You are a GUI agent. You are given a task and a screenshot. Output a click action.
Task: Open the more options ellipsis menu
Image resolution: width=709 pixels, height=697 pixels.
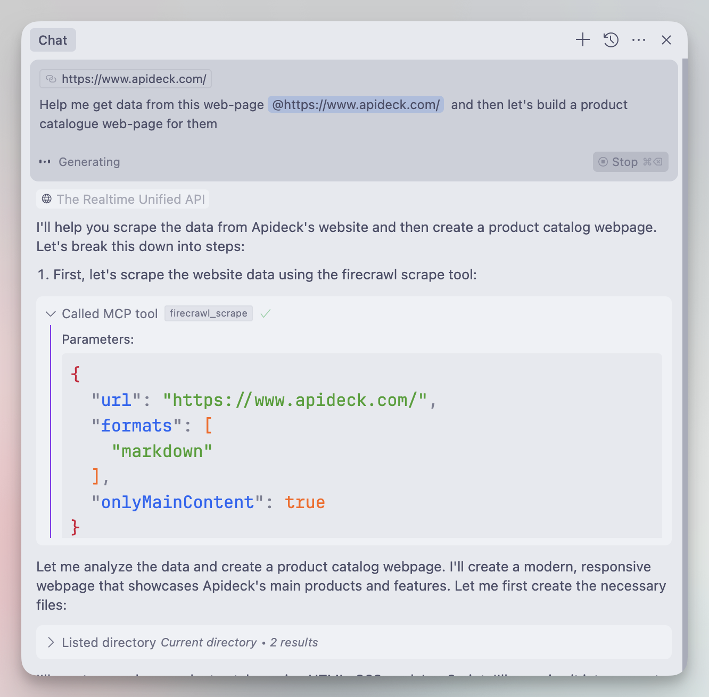tap(639, 40)
